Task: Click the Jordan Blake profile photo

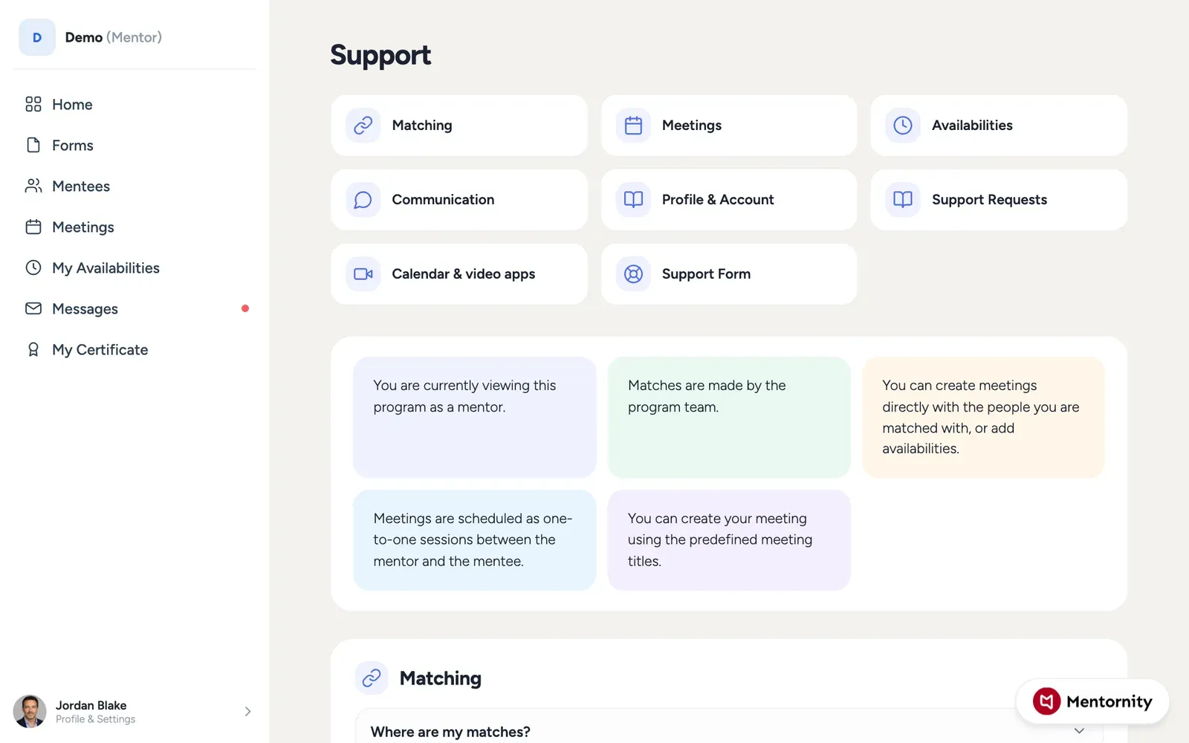Action: (30, 712)
